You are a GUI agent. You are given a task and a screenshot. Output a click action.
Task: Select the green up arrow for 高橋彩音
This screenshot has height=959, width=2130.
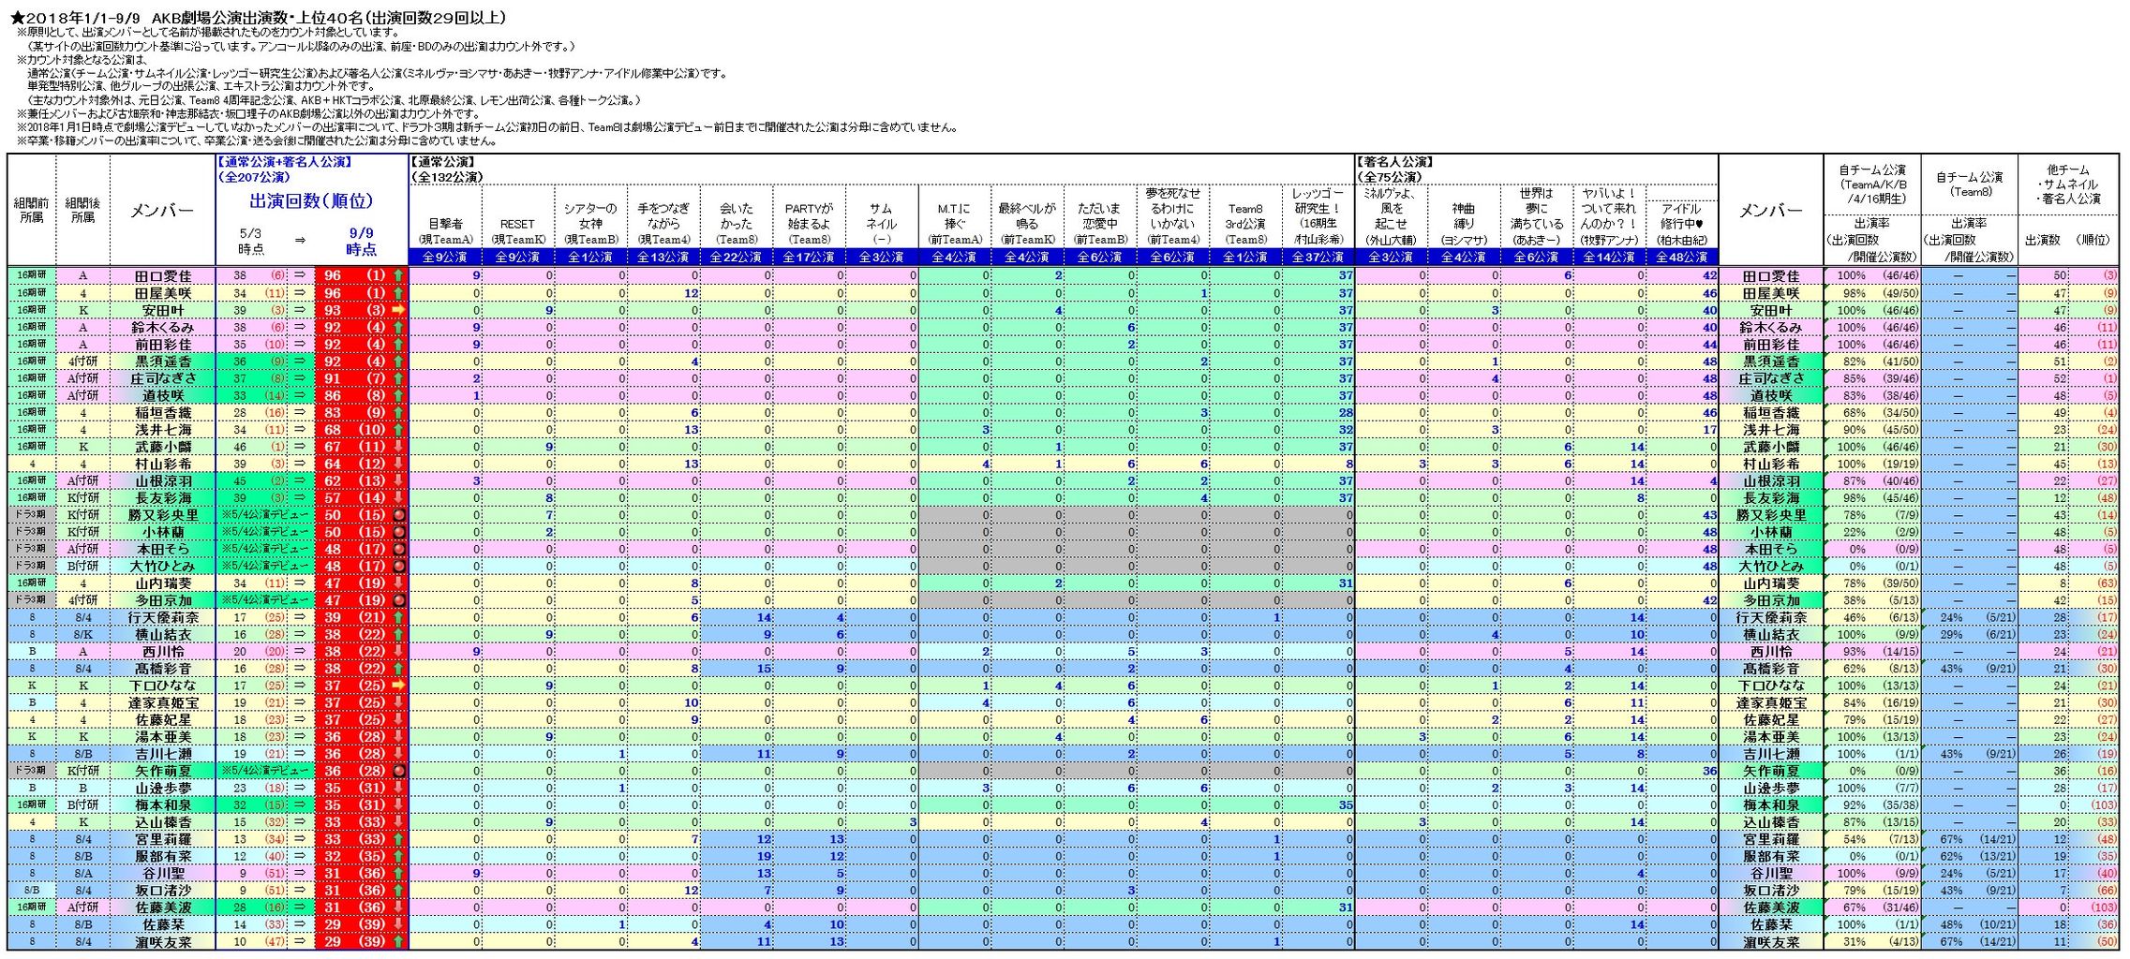click(398, 669)
